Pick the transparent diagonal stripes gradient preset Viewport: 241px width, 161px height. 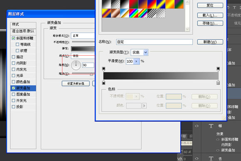152,13
